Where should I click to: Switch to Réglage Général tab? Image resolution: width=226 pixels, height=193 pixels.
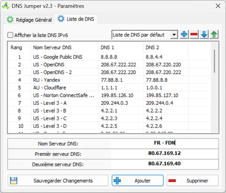click(x=29, y=20)
